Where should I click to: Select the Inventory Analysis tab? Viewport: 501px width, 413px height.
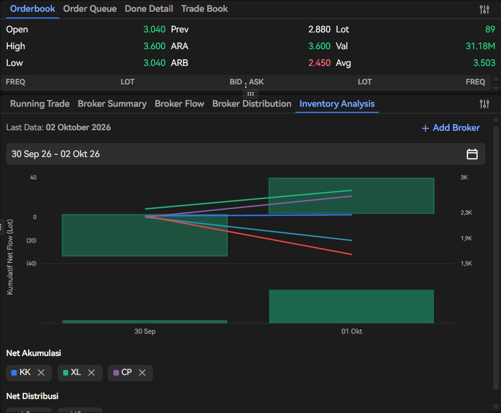click(337, 103)
